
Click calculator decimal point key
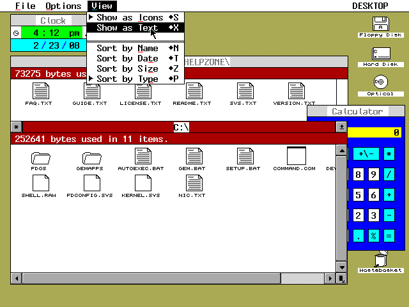358,236
